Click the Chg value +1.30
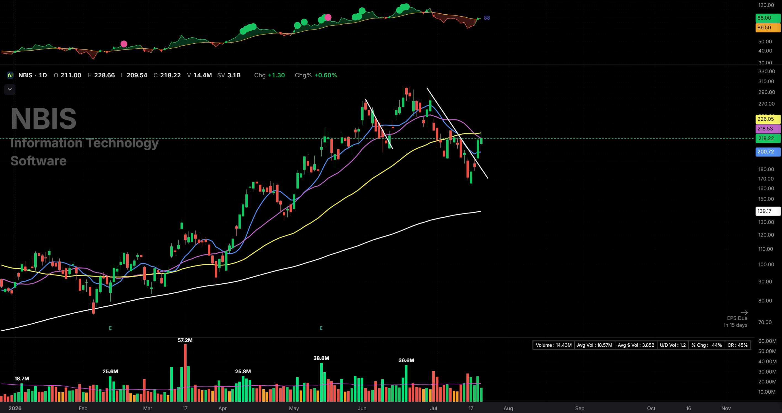The image size is (782, 413). point(276,75)
